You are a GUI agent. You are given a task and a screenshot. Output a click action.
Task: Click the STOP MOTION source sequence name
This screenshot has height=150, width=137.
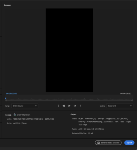pyautogui.click(x=23, y=115)
